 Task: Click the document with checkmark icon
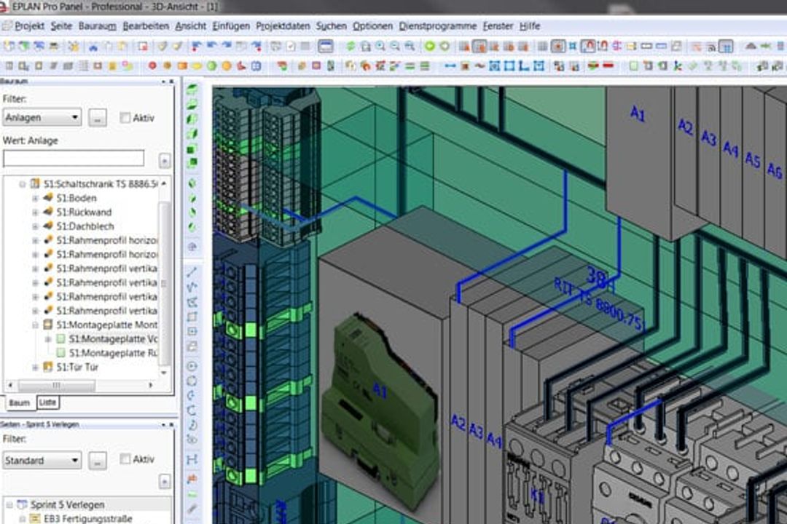[x=291, y=47]
